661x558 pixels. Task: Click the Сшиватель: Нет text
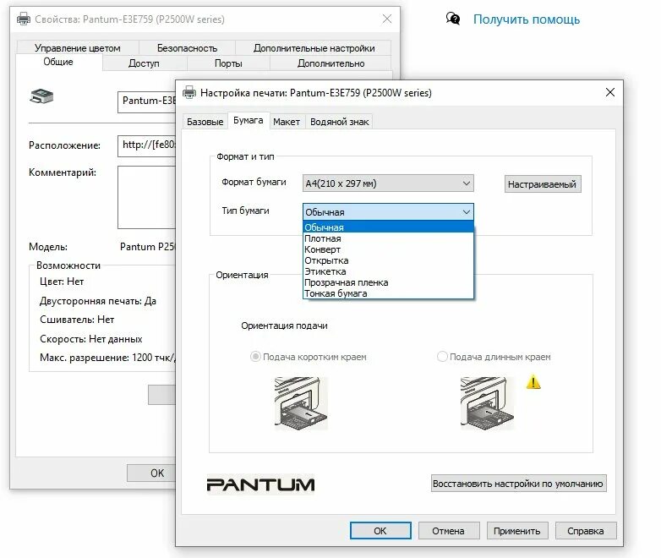coord(77,320)
